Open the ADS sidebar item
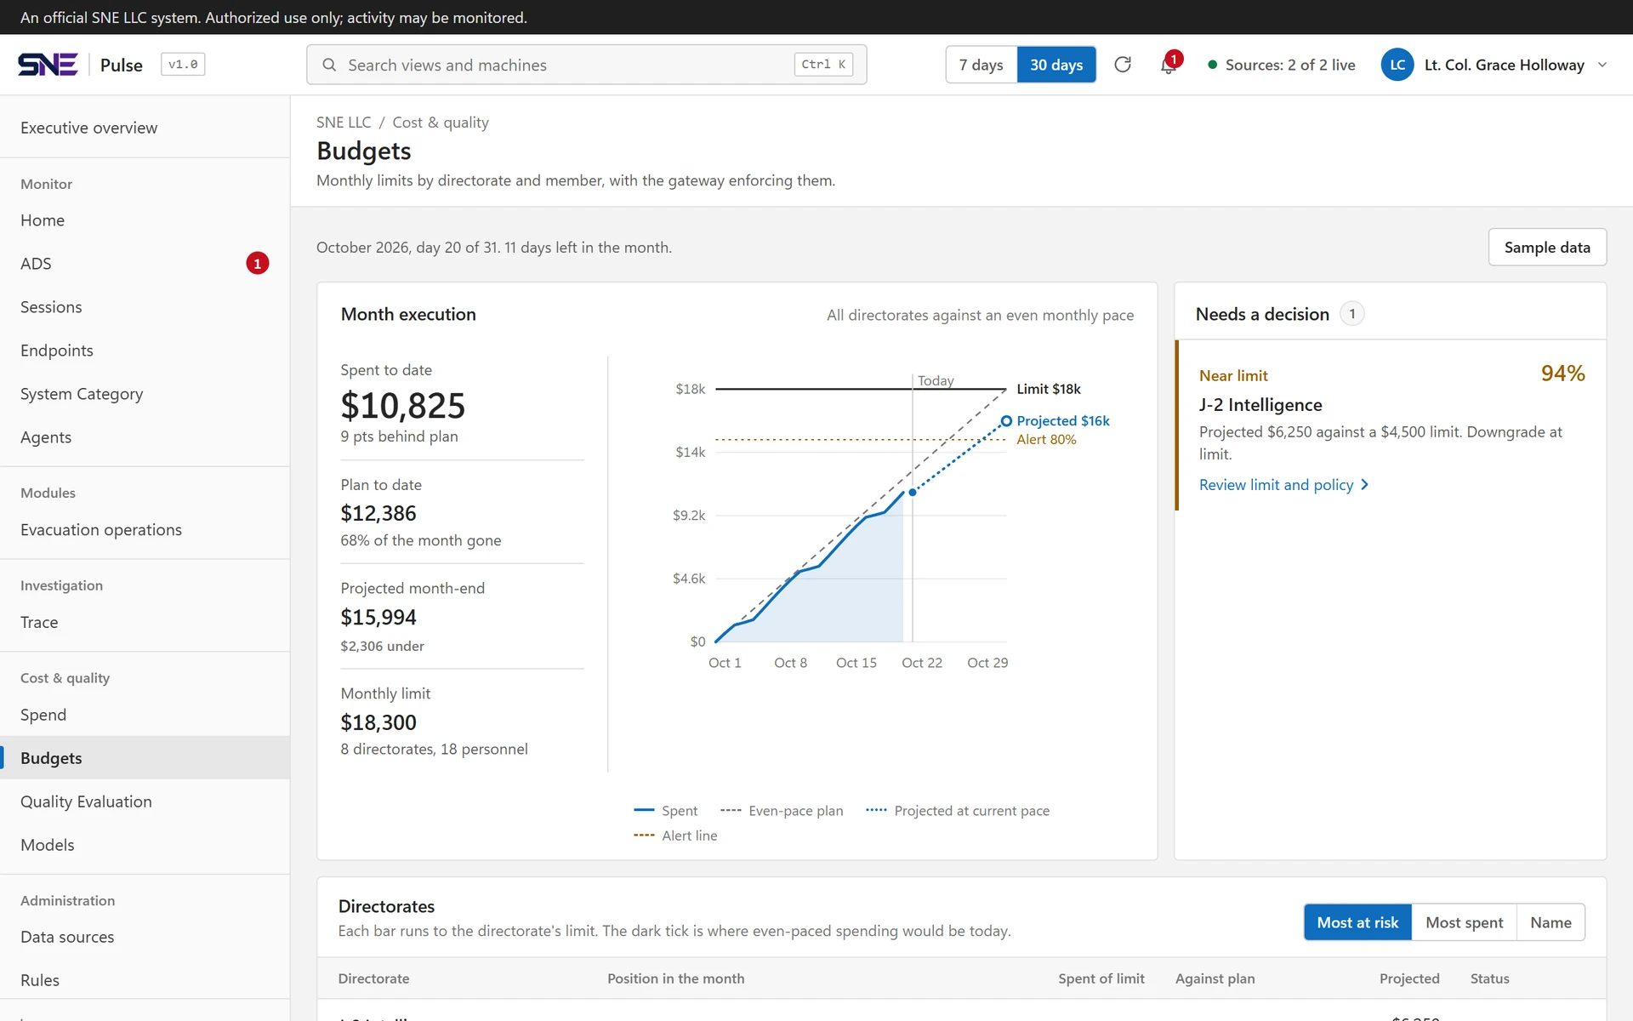The height and width of the screenshot is (1021, 1633). [145, 264]
